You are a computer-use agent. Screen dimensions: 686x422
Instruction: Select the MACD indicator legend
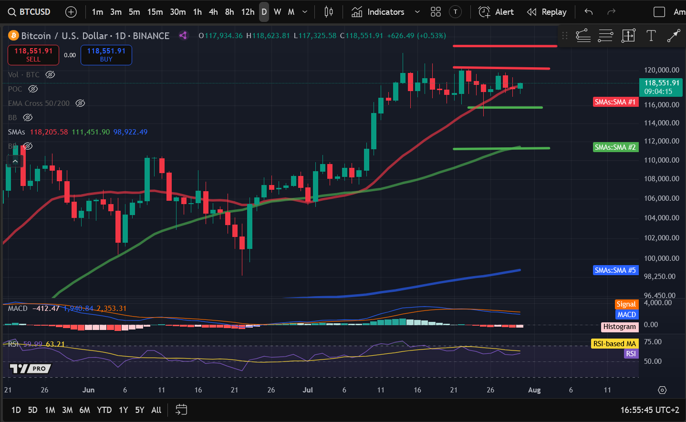click(x=18, y=309)
